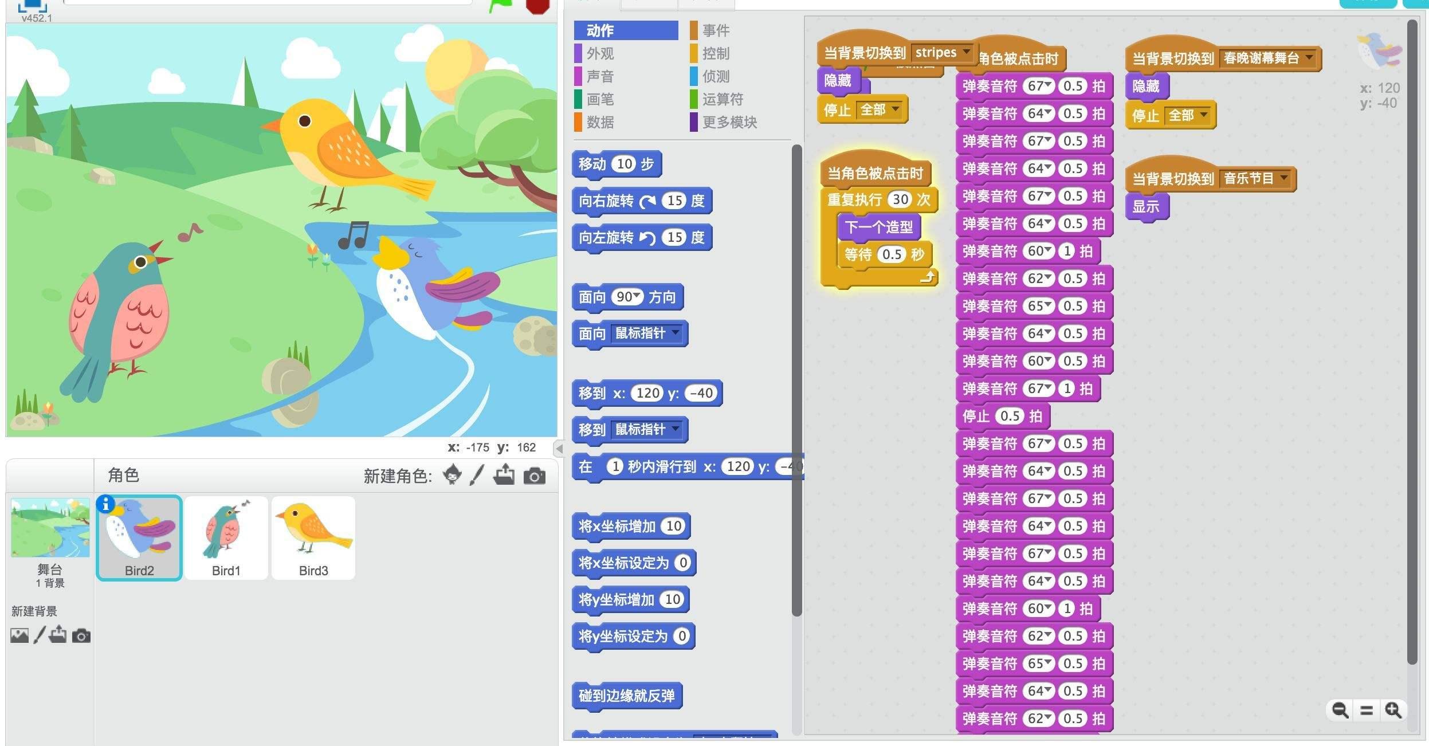Paint new backdrop brush icon
The width and height of the screenshot is (1429, 746).
click(39, 635)
